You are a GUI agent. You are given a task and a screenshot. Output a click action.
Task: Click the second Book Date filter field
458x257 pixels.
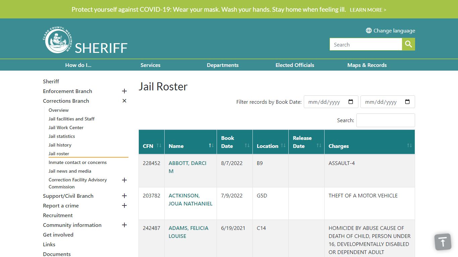(x=388, y=102)
